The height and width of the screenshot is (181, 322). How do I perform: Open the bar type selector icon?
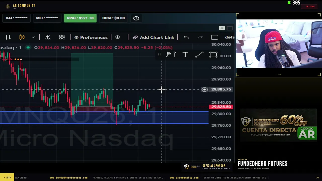tap(8, 37)
